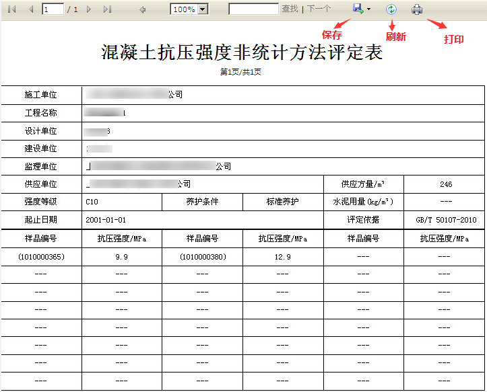Click the back to parent report arrow
The image size is (487, 392).
tap(142, 9)
